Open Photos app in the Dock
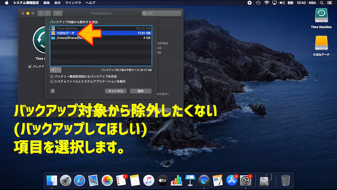Image resolution: width=337 pixels, height=190 pixels. tap(107, 180)
